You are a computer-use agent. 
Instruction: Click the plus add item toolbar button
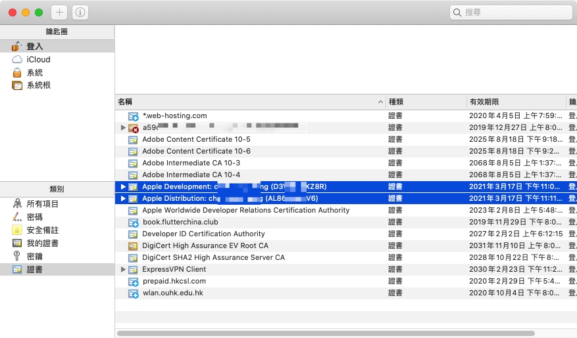(x=59, y=12)
